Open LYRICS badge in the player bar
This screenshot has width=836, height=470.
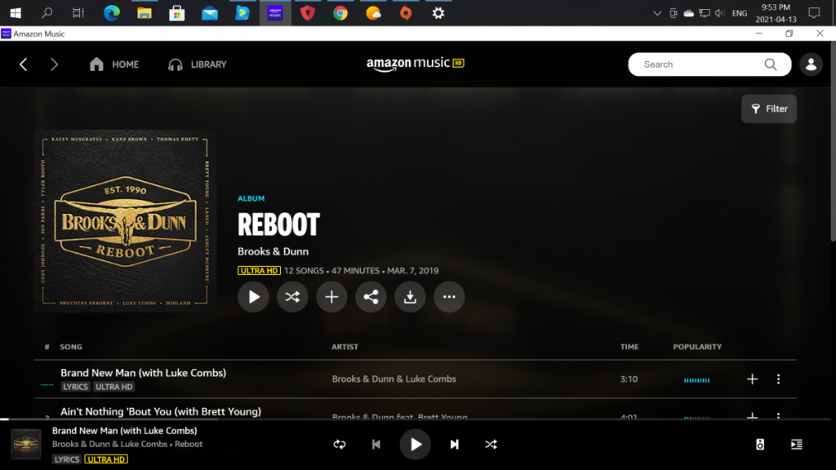67,459
